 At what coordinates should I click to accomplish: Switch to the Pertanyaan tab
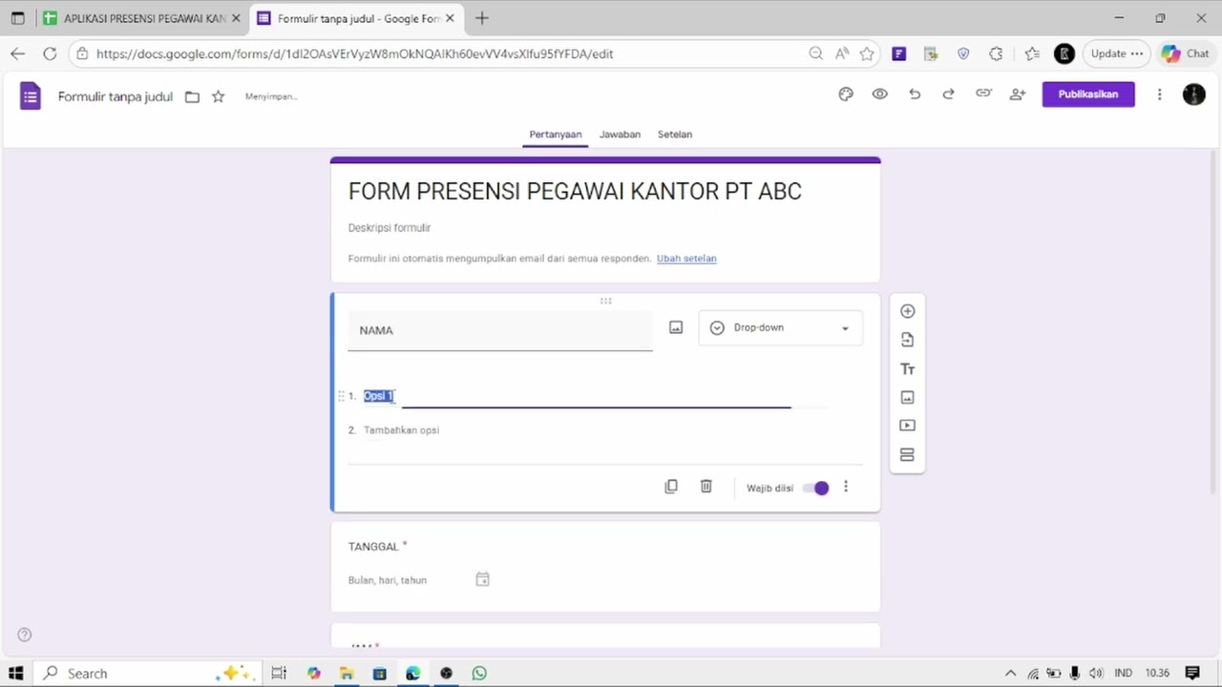click(x=556, y=135)
